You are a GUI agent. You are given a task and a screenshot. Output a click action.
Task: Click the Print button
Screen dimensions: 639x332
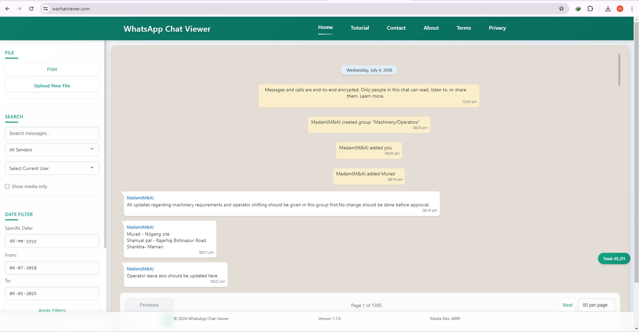click(x=52, y=69)
